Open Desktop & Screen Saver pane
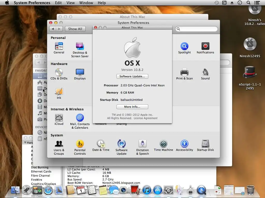Viewport: 265px width, 198px height. pyautogui.click(x=80, y=50)
